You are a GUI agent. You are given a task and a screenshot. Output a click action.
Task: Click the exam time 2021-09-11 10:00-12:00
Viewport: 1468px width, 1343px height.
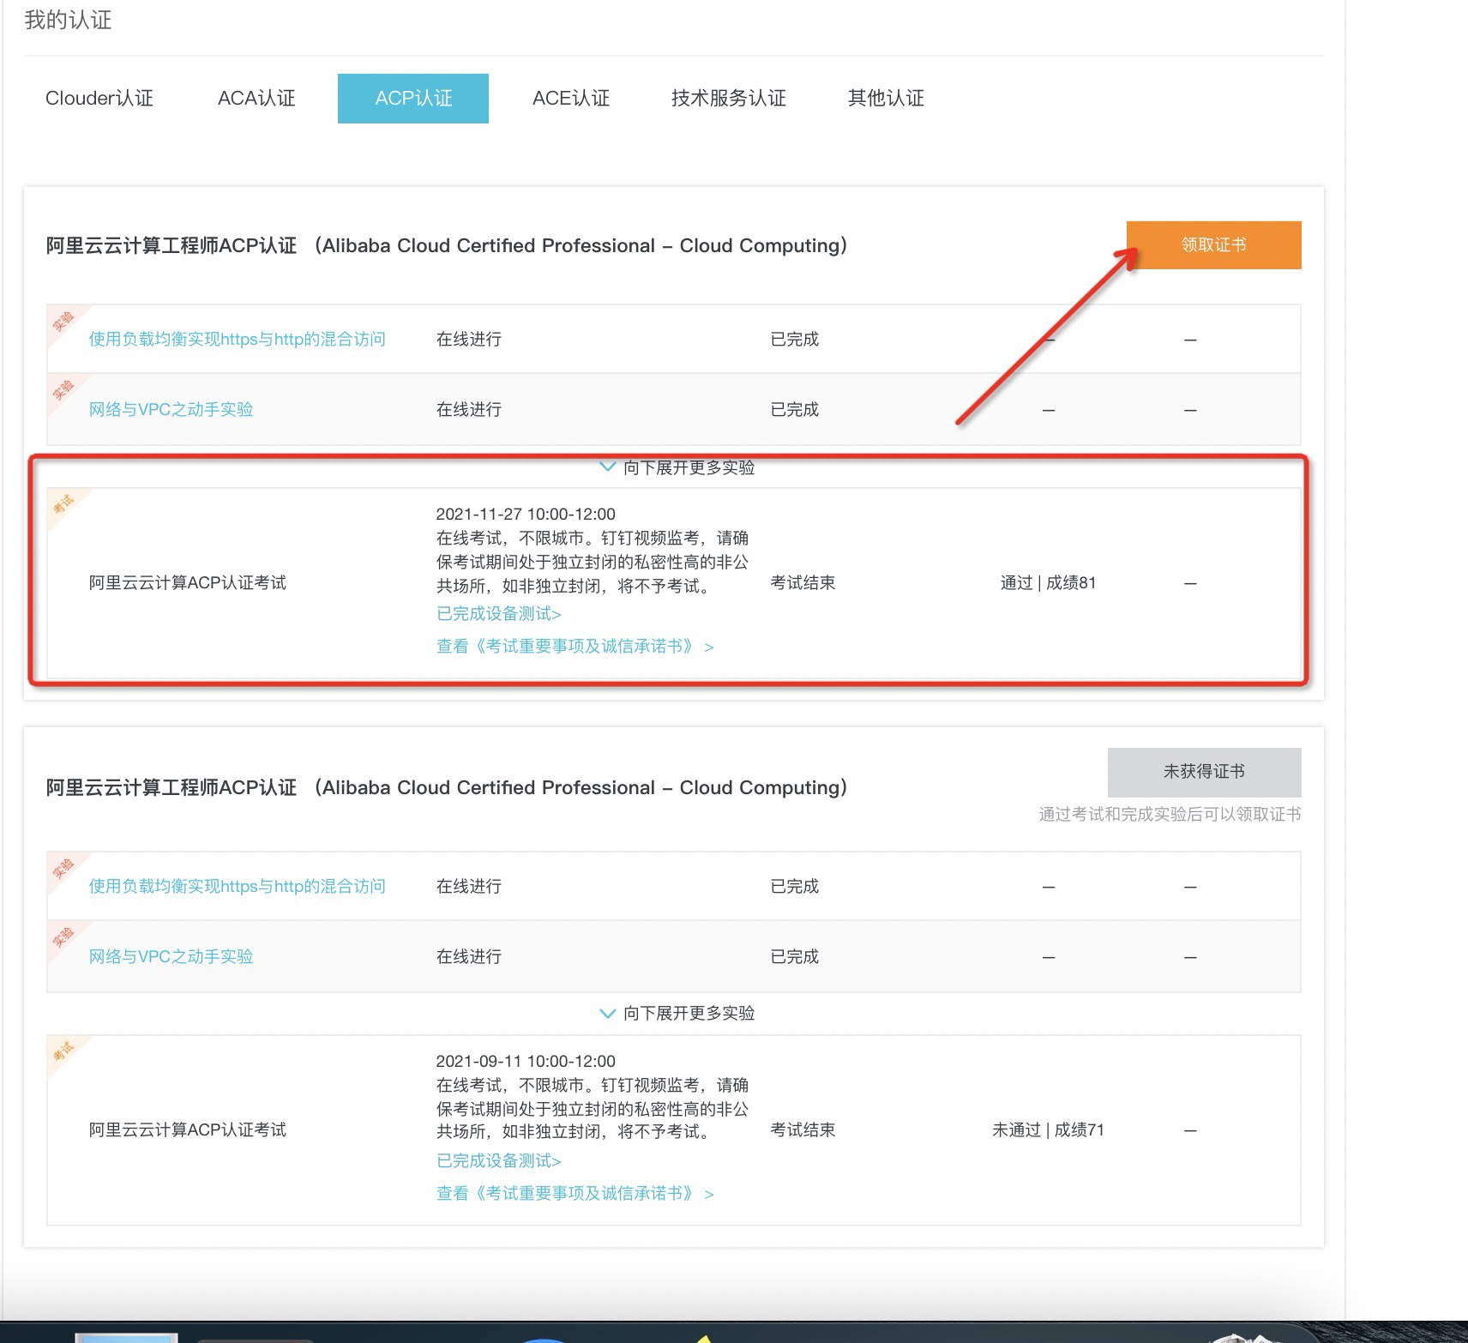(526, 1062)
